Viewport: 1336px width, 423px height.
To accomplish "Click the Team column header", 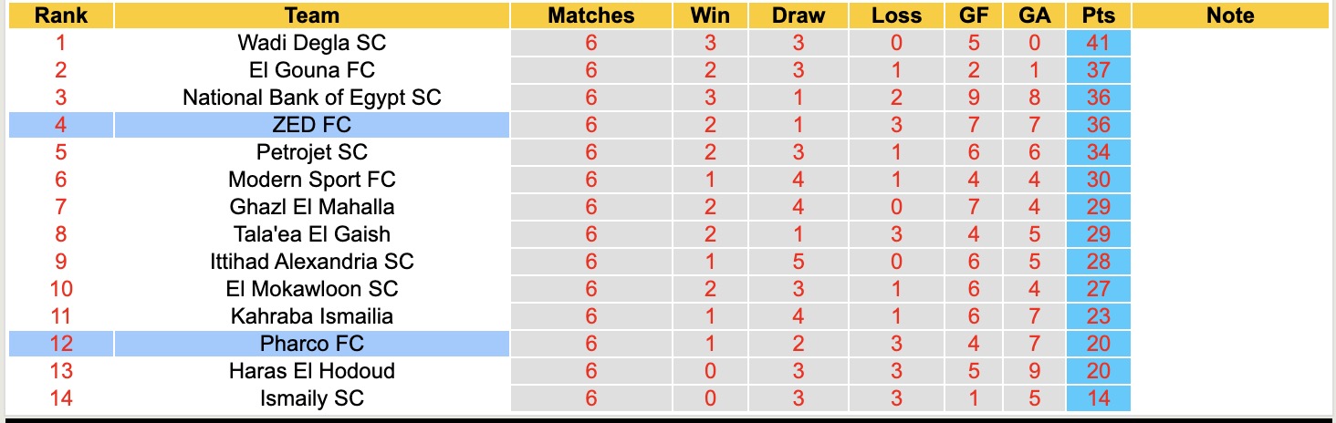I will 311,15.
